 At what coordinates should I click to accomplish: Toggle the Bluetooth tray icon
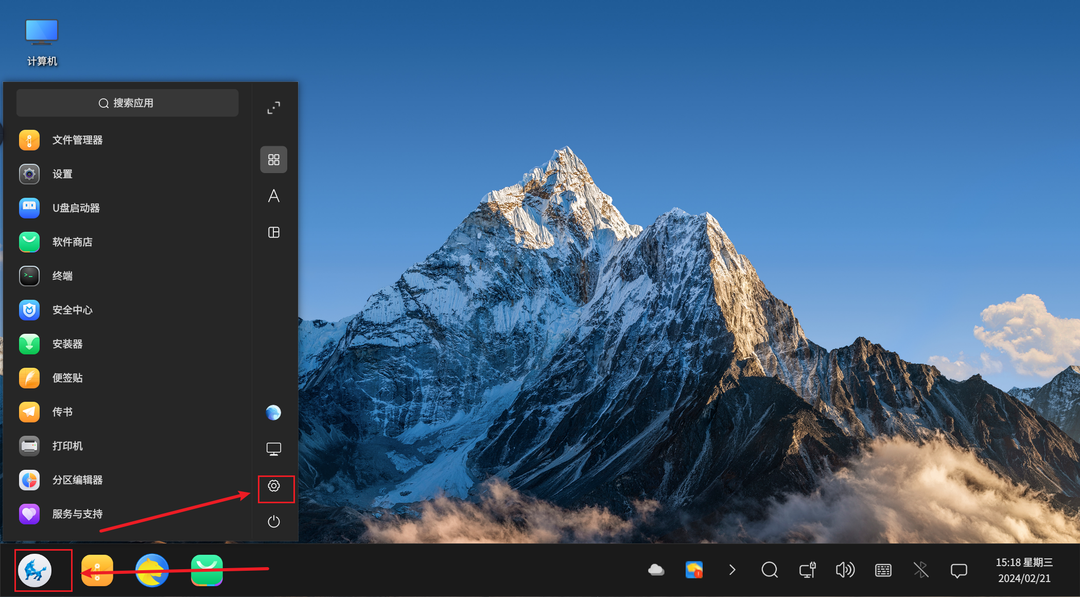point(921,570)
